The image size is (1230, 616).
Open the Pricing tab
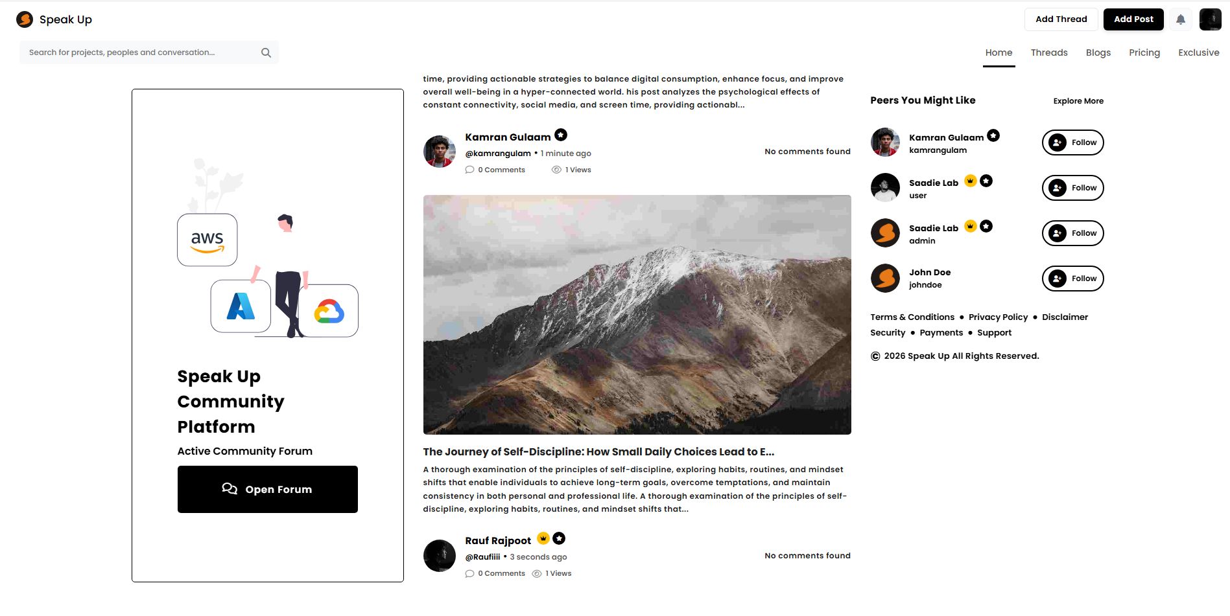[1144, 52]
